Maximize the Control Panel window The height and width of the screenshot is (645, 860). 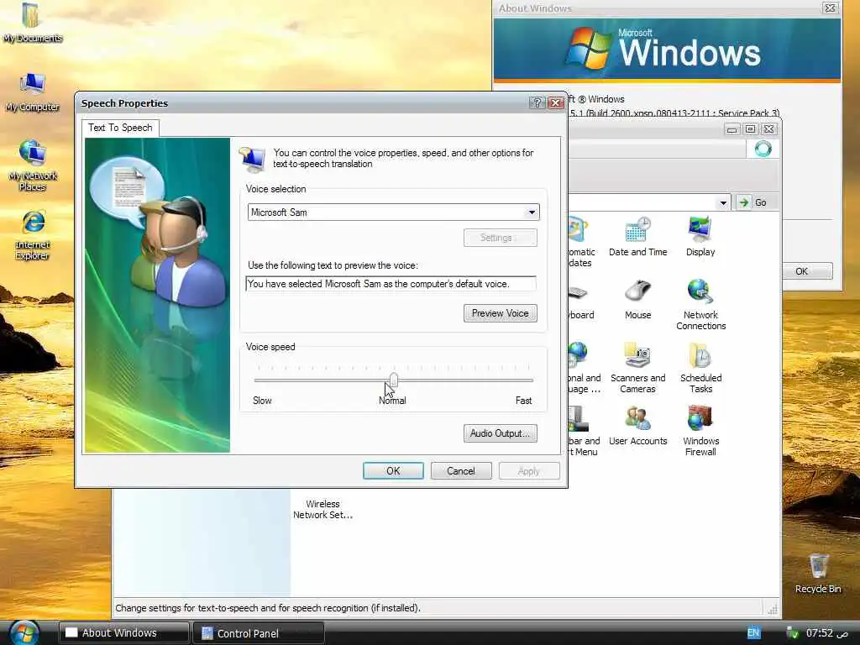tap(750, 128)
